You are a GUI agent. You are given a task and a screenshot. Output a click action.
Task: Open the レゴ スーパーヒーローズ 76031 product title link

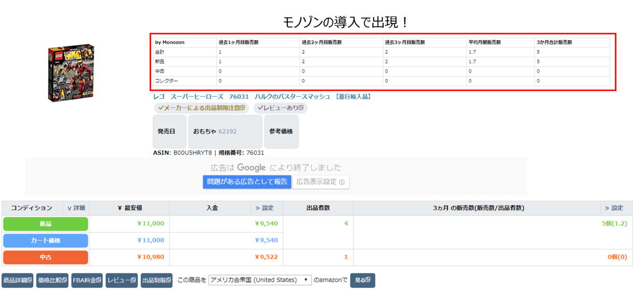coord(263,97)
